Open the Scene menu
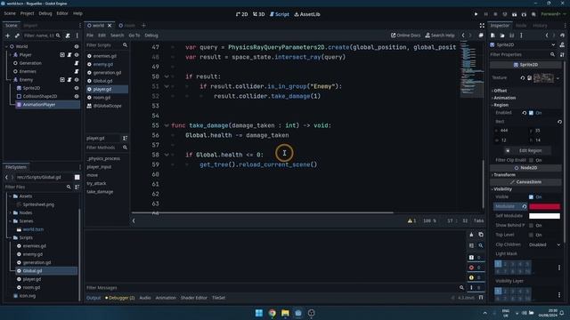Screen dimensions: 570x320 pyautogui.click(x=10, y=13)
